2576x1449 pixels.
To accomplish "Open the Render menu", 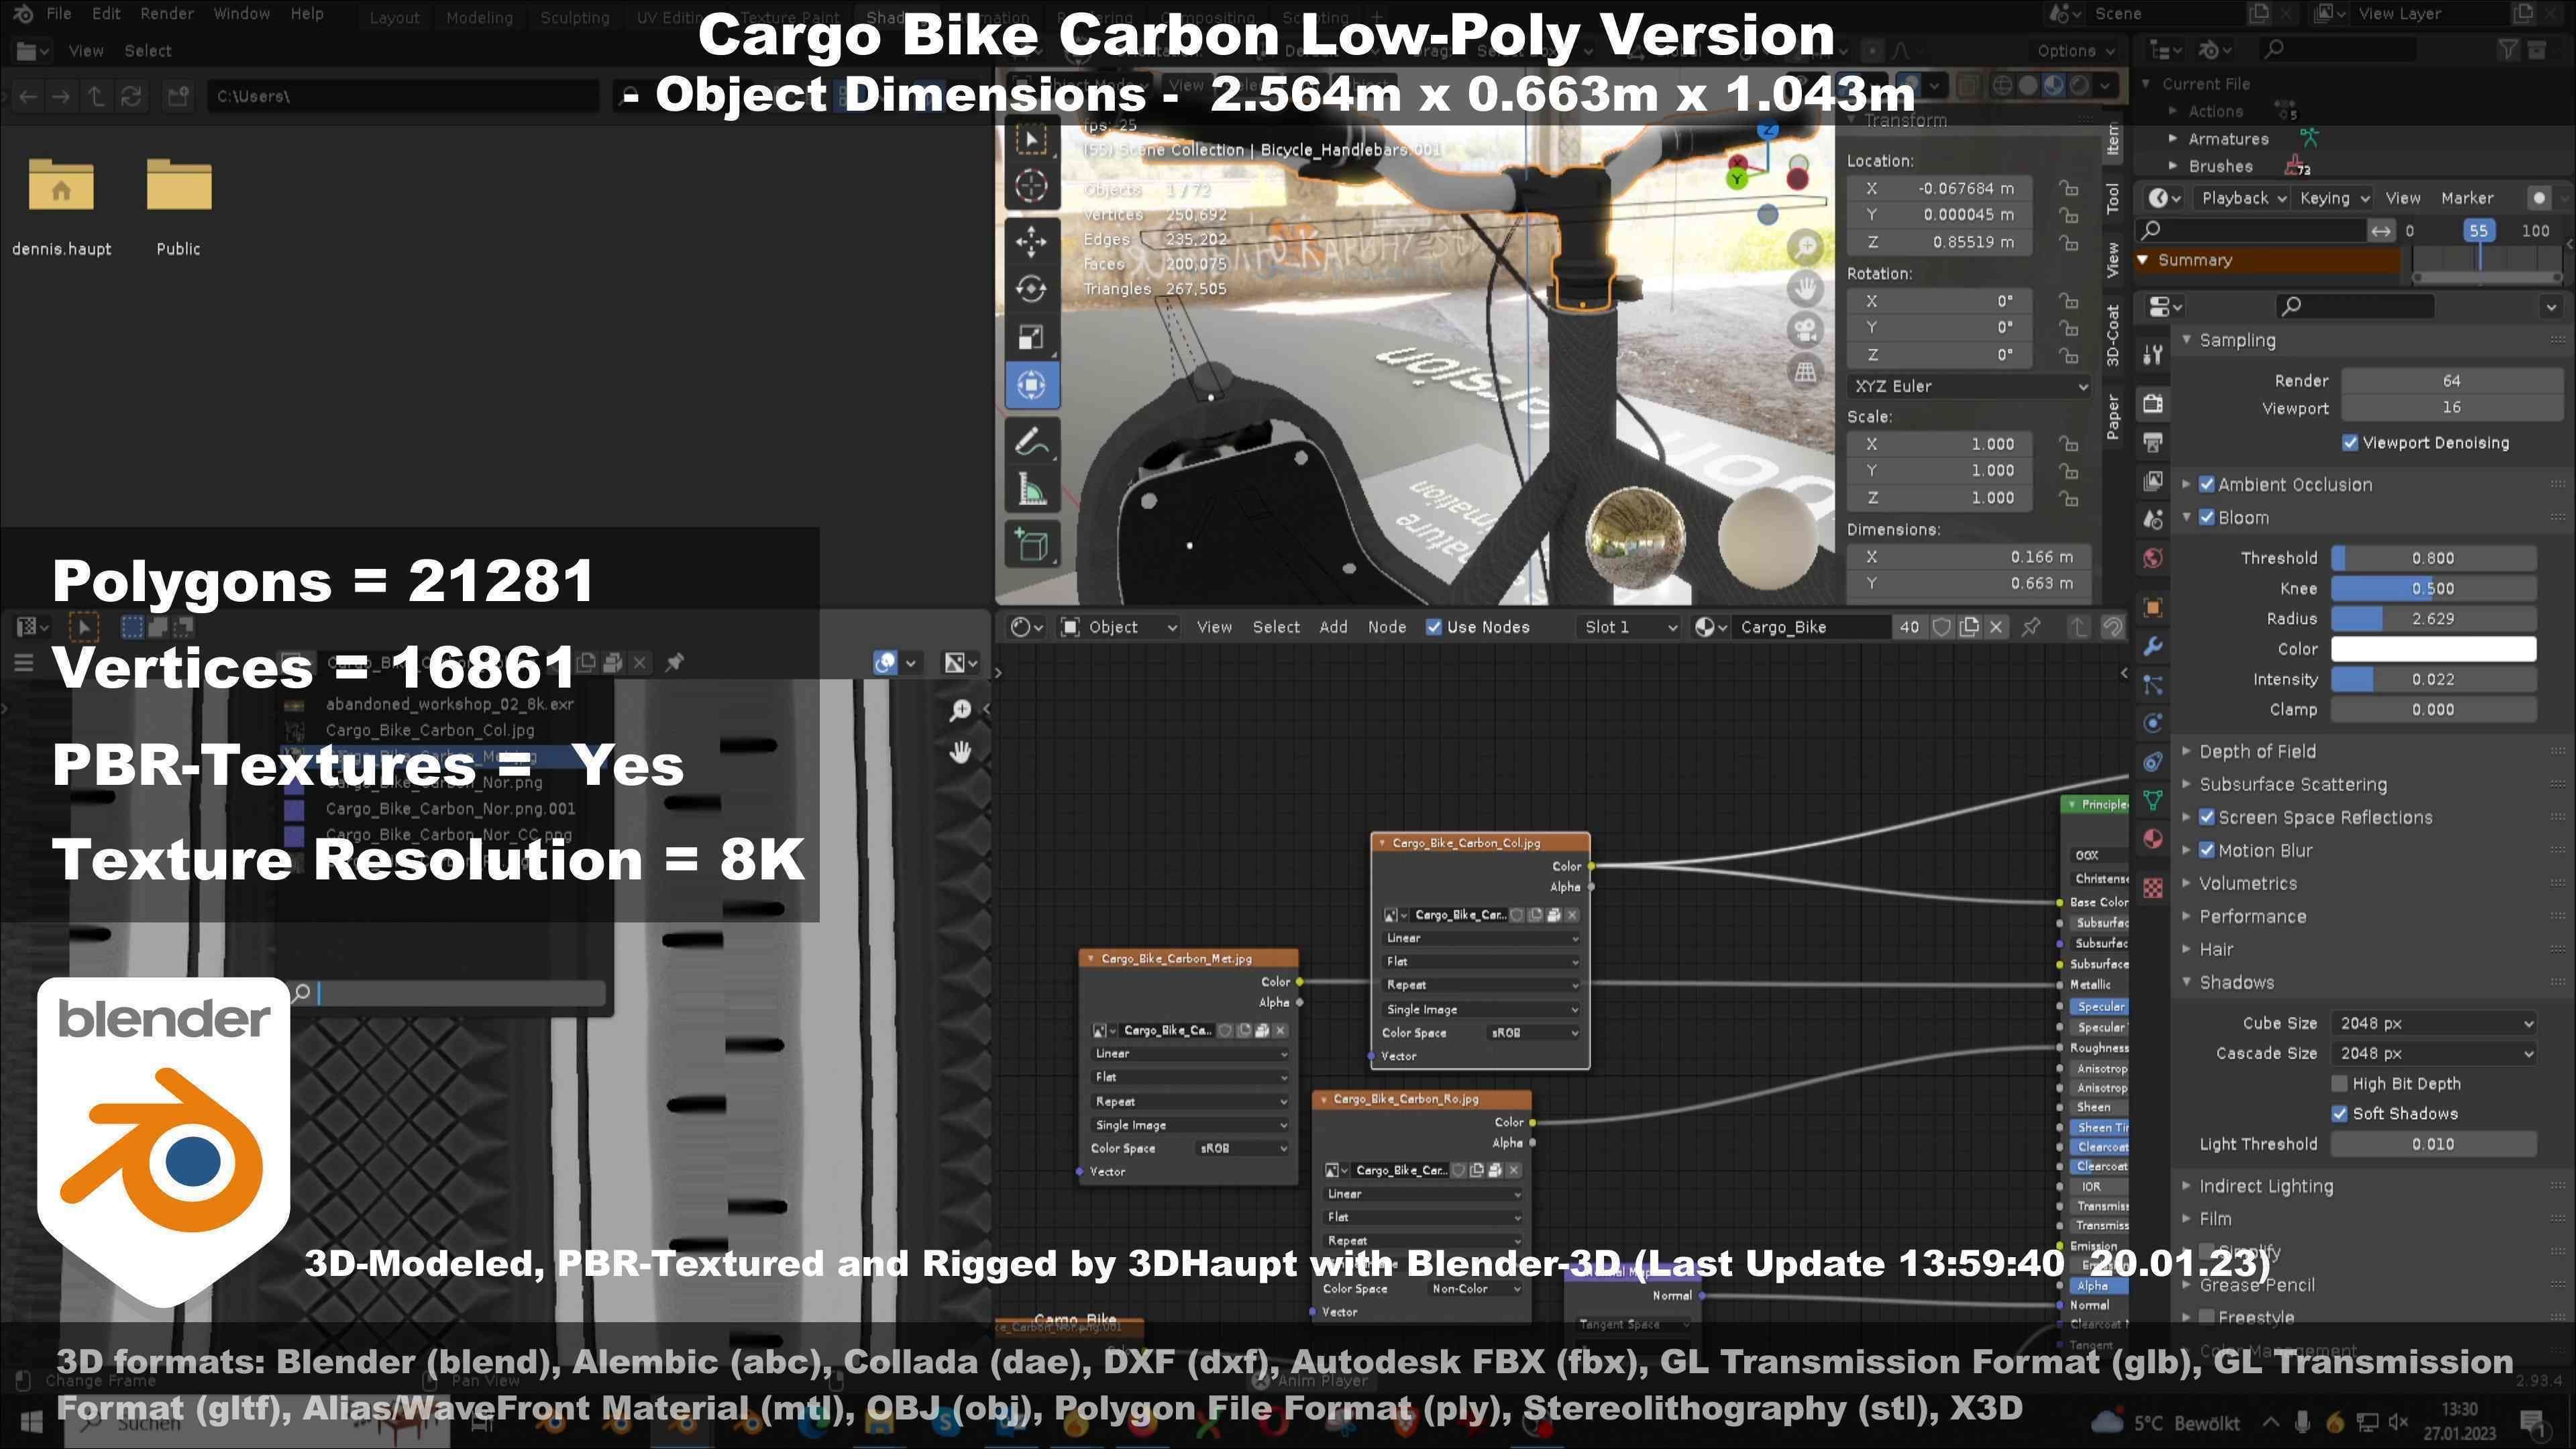I will (167, 14).
